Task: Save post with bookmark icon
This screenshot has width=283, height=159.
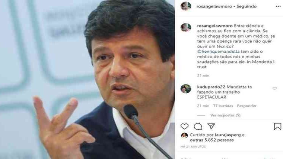Action: (x=277, y=126)
